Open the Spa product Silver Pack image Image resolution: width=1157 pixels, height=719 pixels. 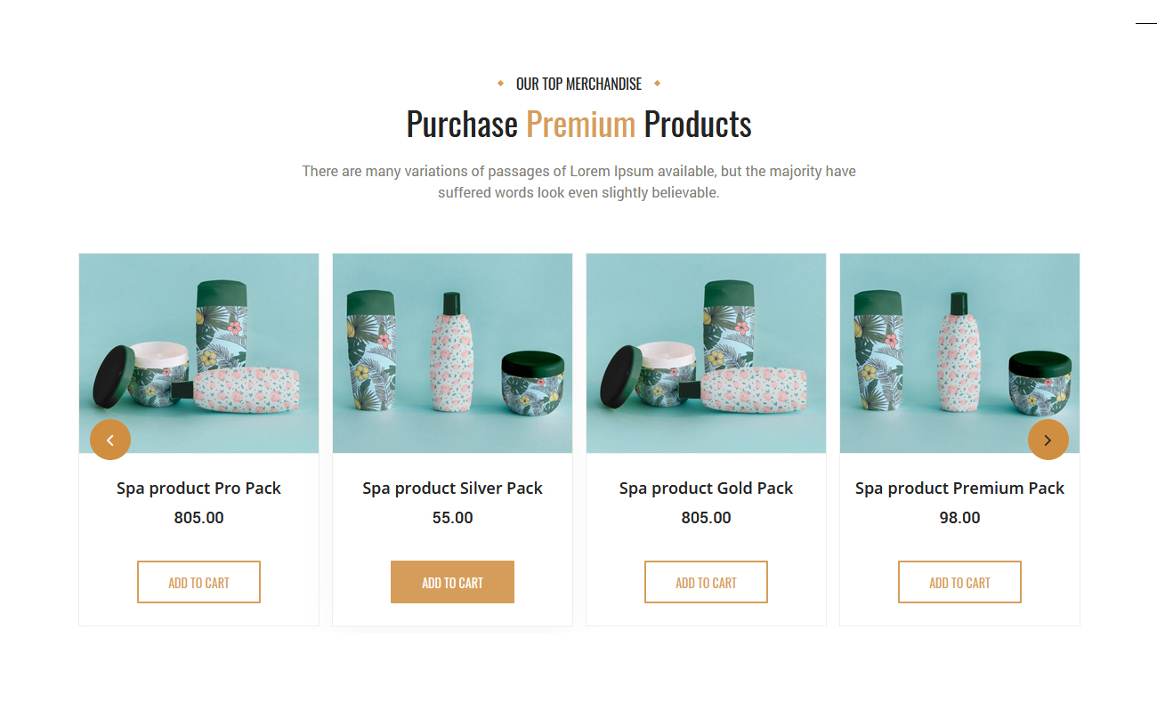452,353
